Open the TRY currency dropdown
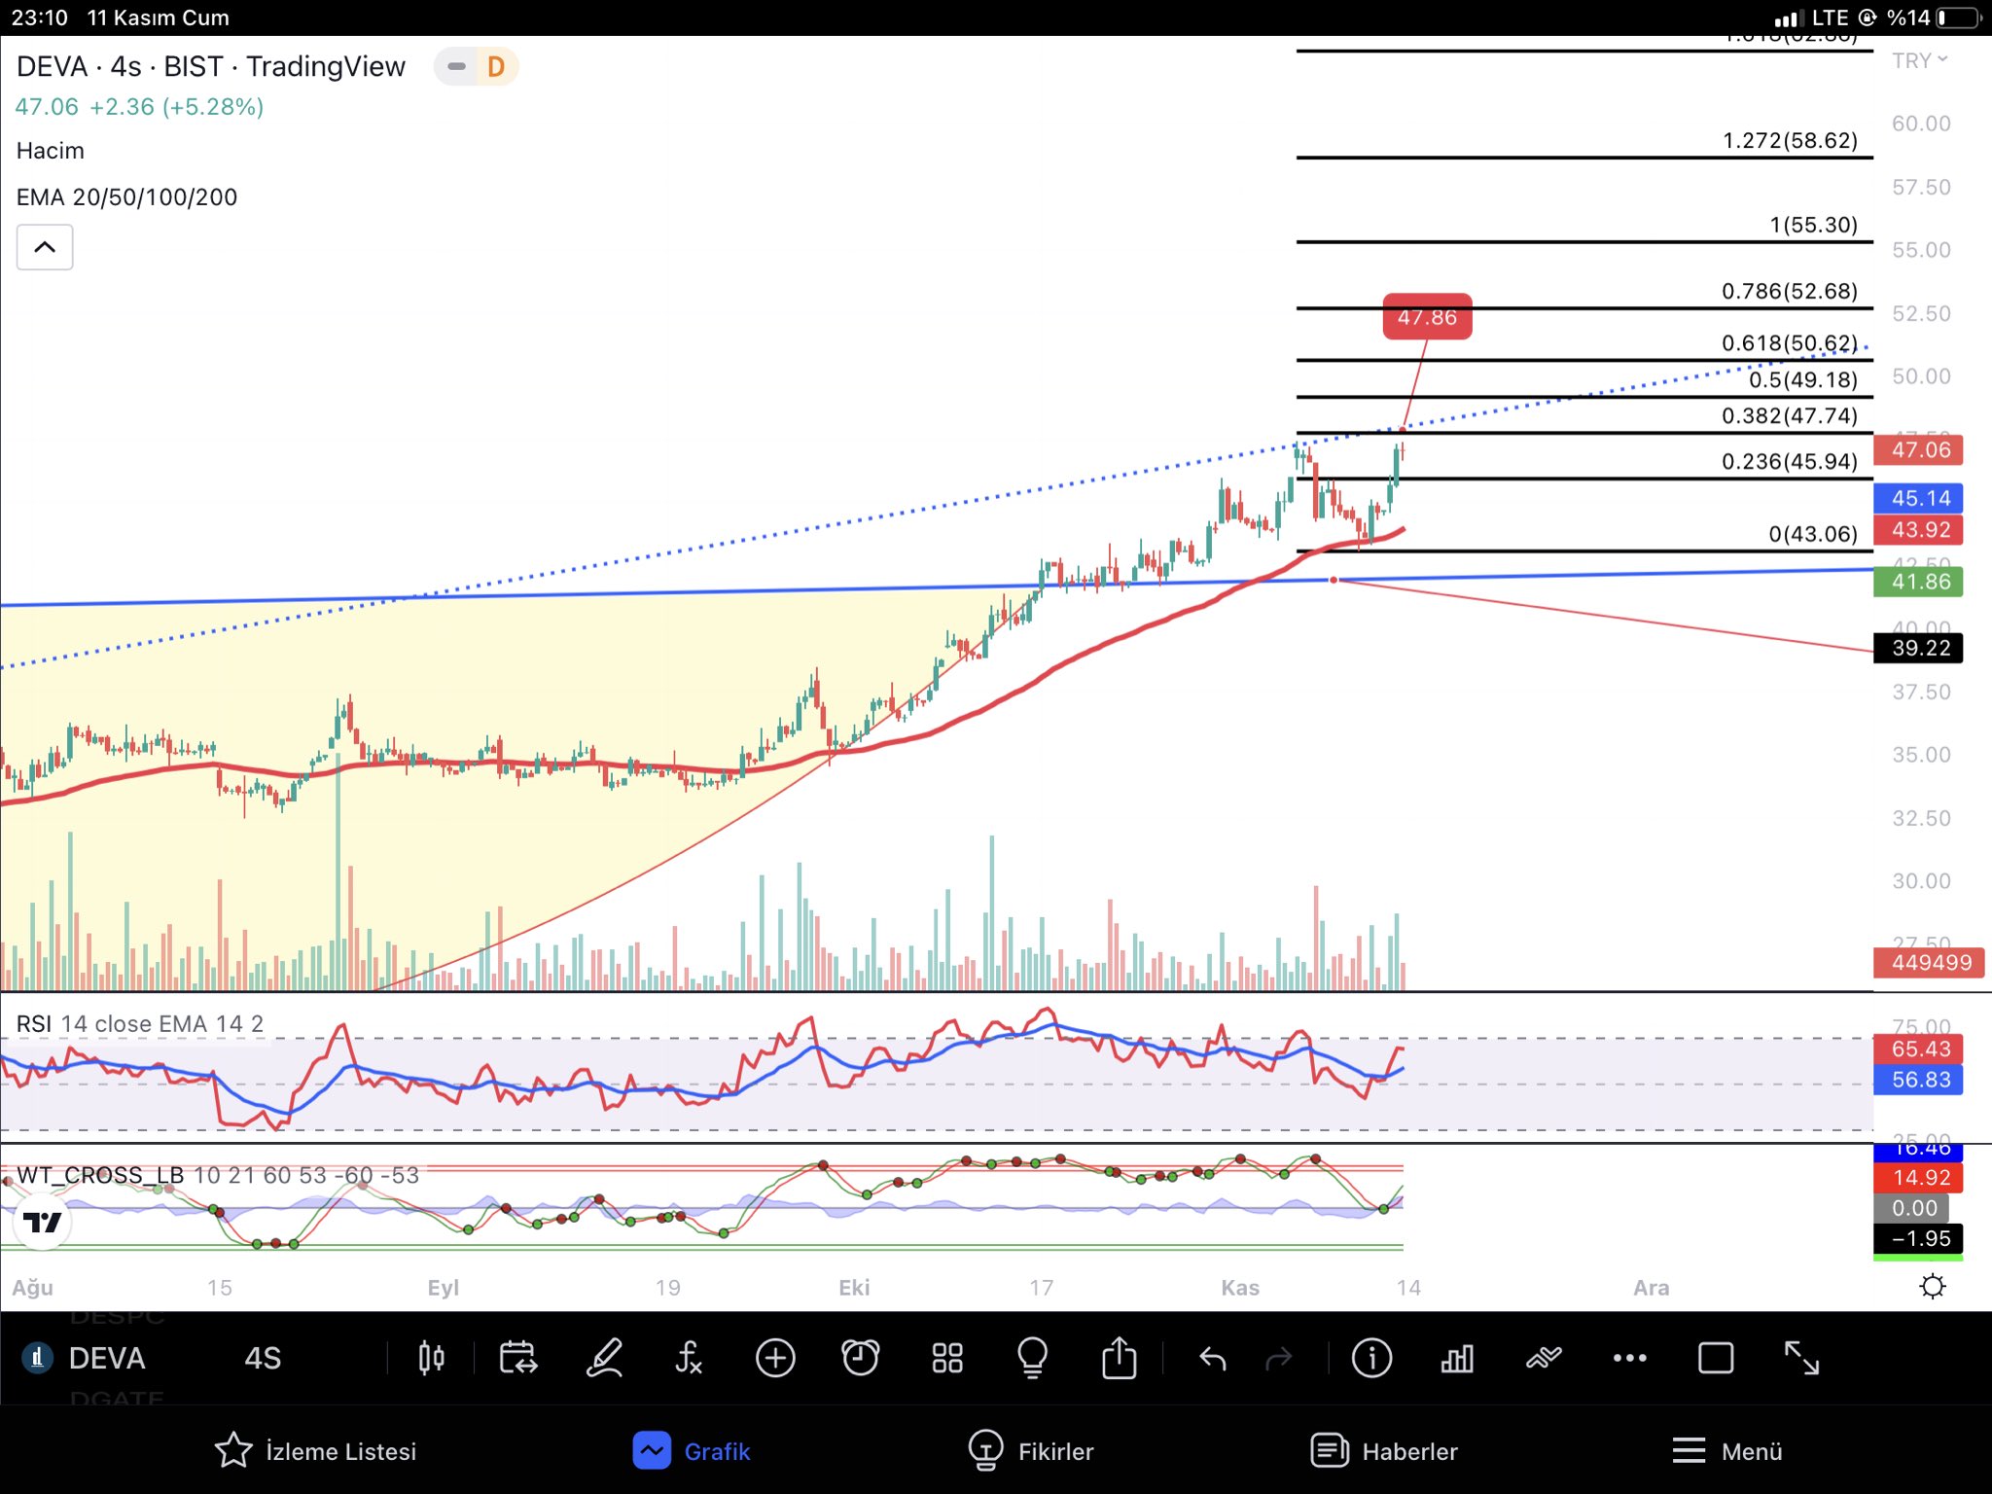This screenshot has width=1992, height=1494. 1919,60
